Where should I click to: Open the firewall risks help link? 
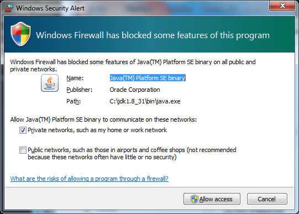[x=89, y=179]
